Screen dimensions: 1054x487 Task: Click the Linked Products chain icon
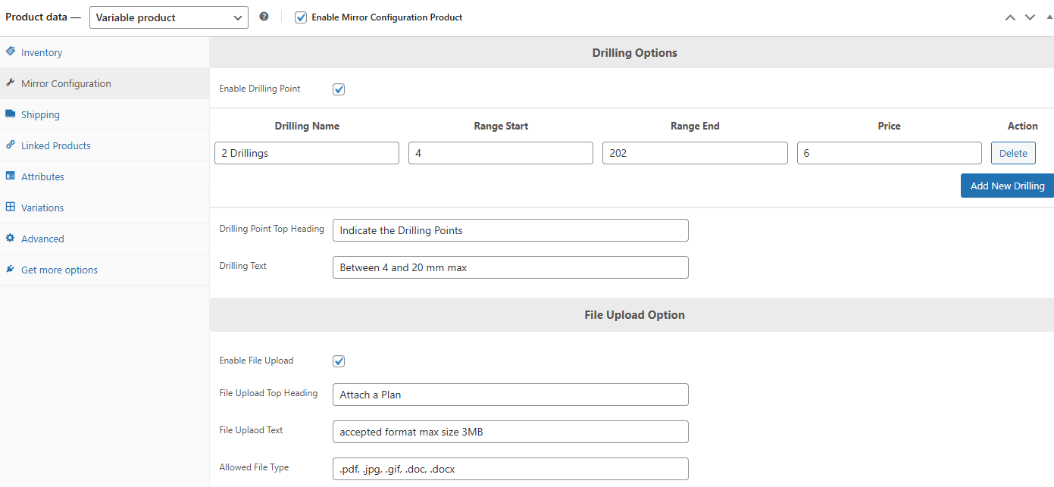click(10, 145)
